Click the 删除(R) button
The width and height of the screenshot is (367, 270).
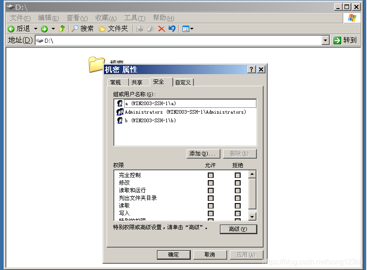[x=240, y=154]
